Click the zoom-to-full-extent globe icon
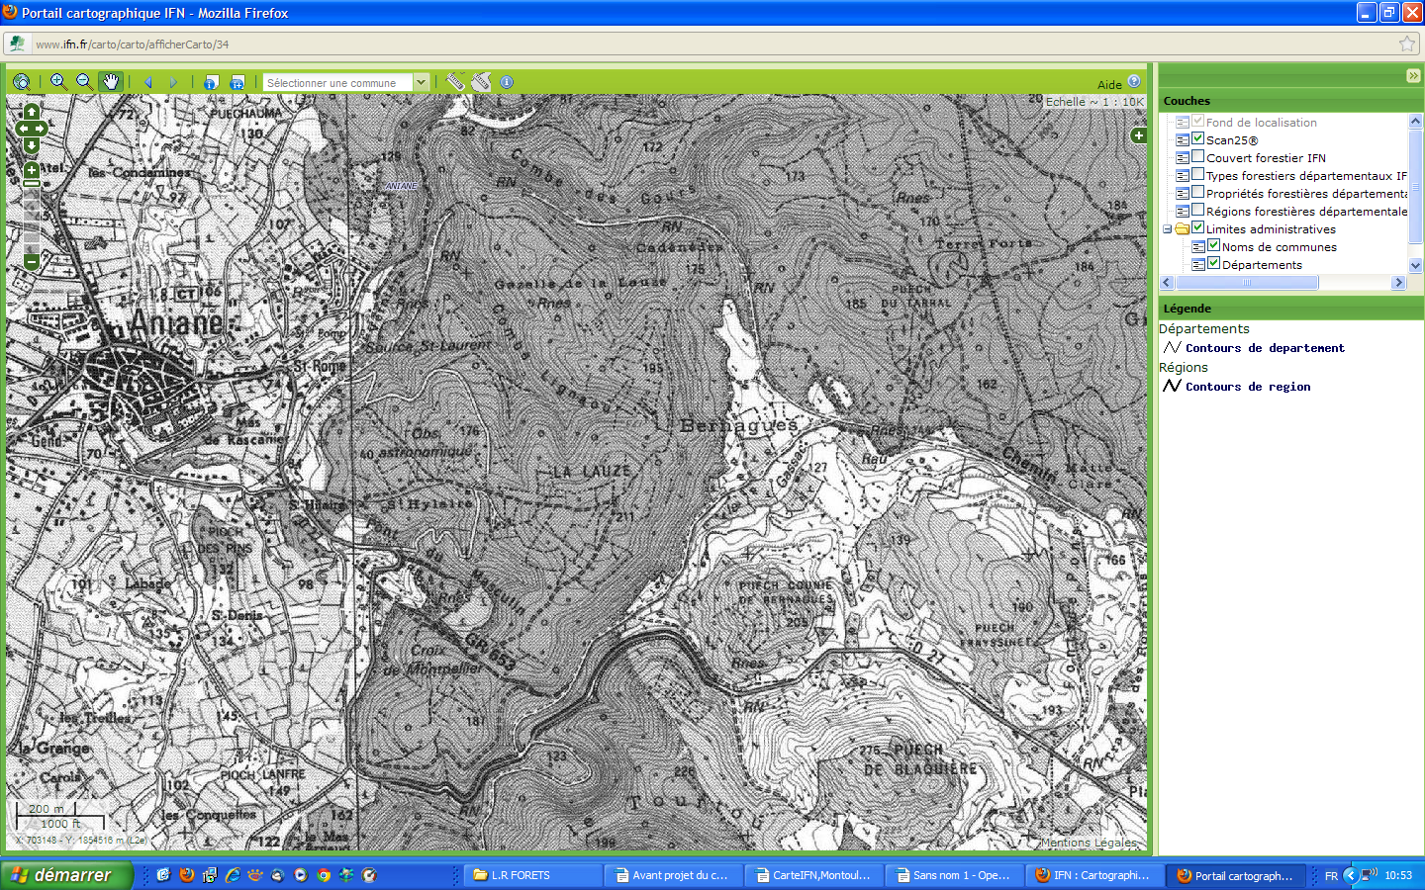The width and height of the screenshot is (1425, 890). click(21, 82)
